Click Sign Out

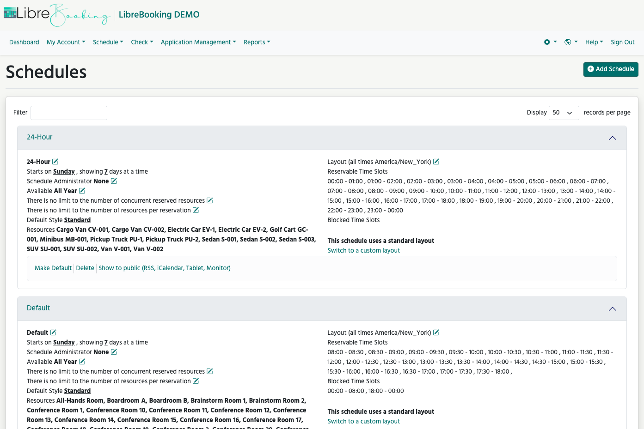click(x=622, y=42)
